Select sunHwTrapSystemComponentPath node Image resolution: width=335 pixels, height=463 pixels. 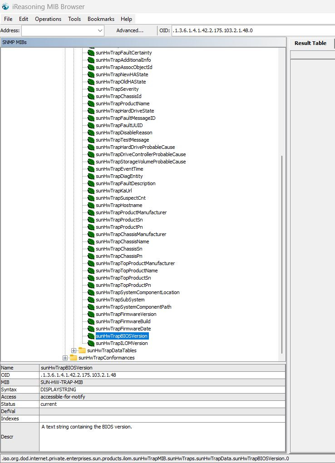[x=133, y=307]
